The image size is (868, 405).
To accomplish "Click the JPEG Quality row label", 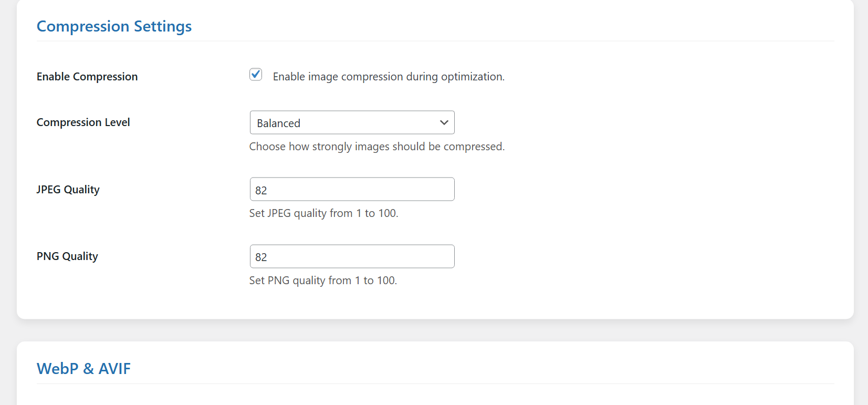I will point(68,190).
